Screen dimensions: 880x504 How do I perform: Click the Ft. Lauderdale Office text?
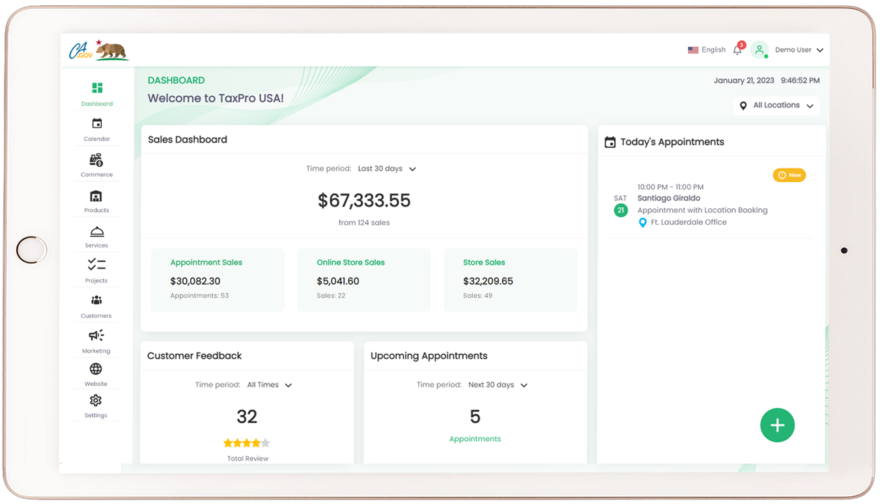click(x=688, y=223)
